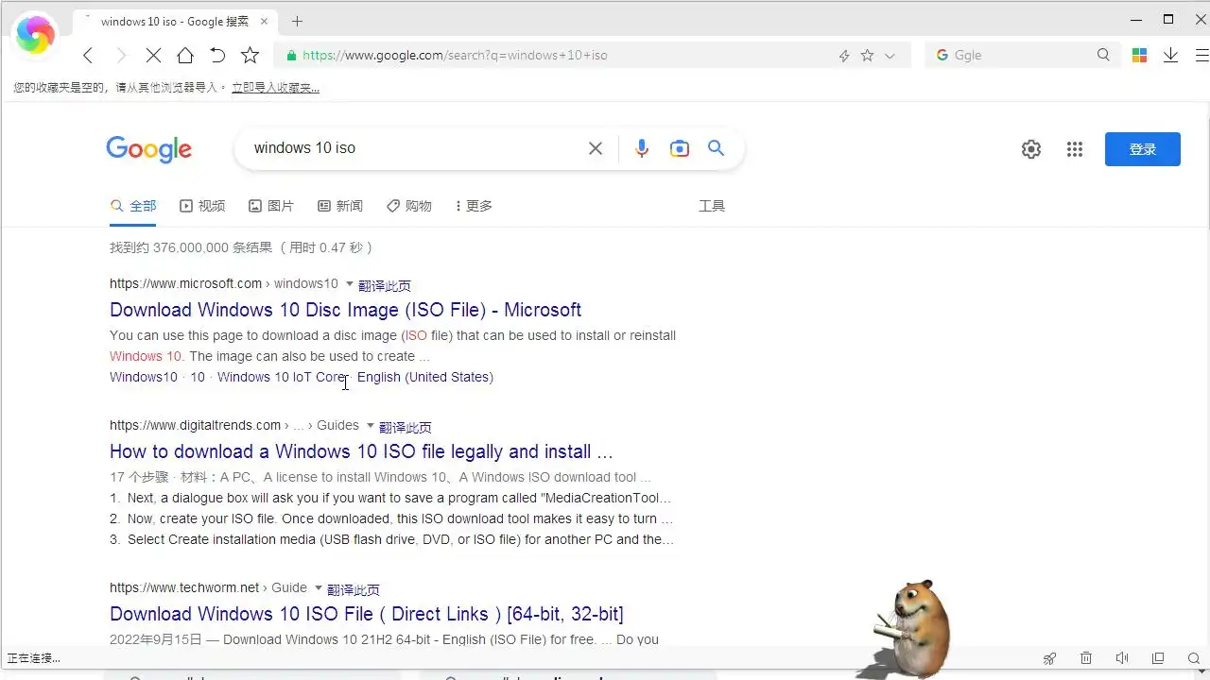Open Download Windows 10 ISO Direct Links result
This screenshot has width=1210, height=680.
coord(367,614)
